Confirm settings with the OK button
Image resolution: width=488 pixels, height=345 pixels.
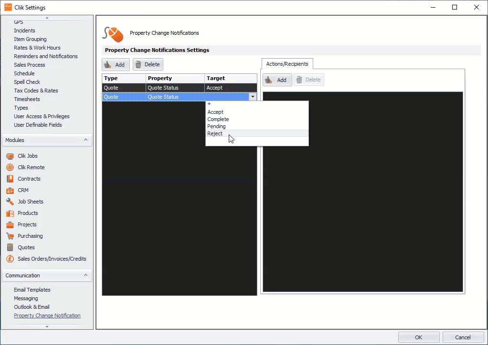[x=419, y=337]
